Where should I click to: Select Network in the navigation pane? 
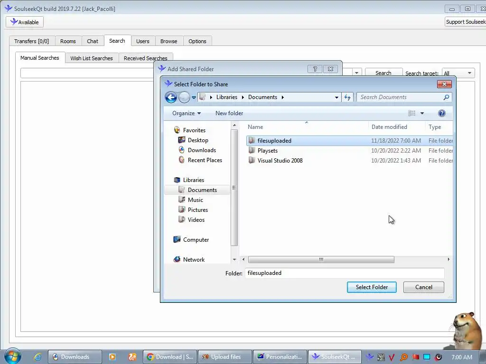pos(194,259)
